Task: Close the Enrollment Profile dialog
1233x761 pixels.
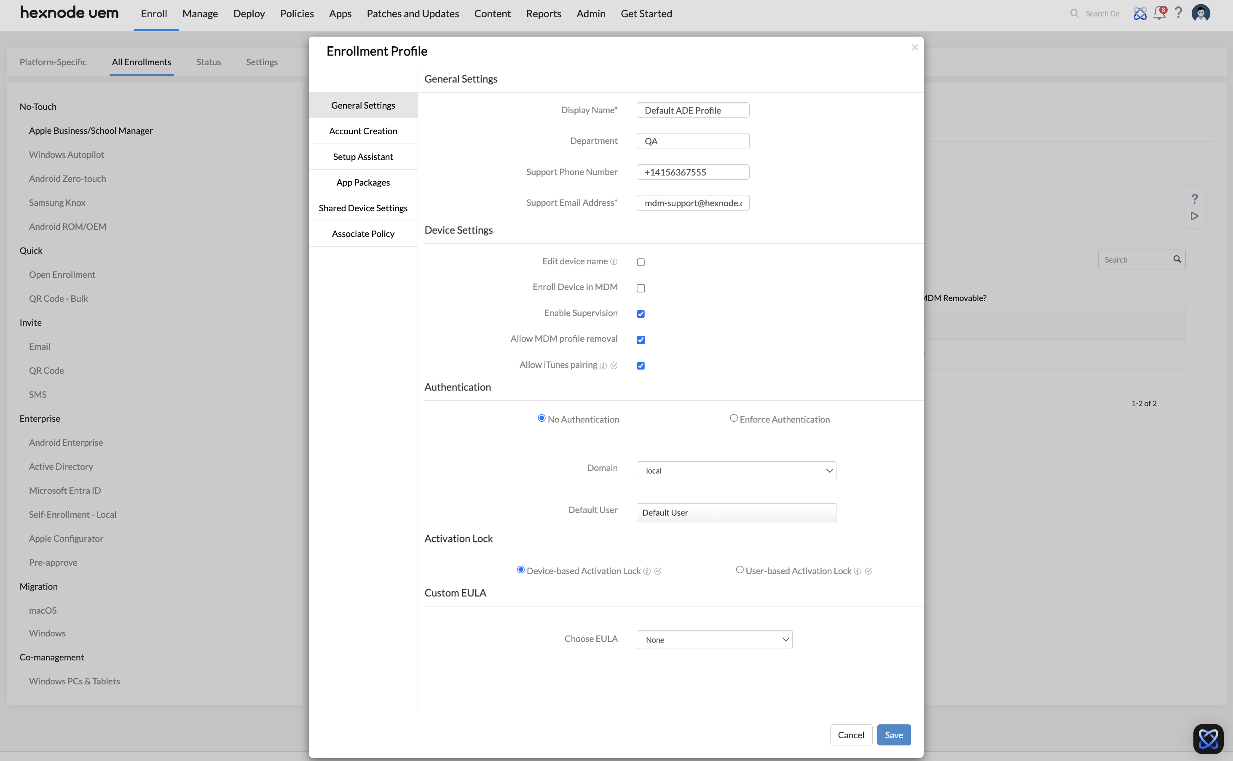Action: 914,47
